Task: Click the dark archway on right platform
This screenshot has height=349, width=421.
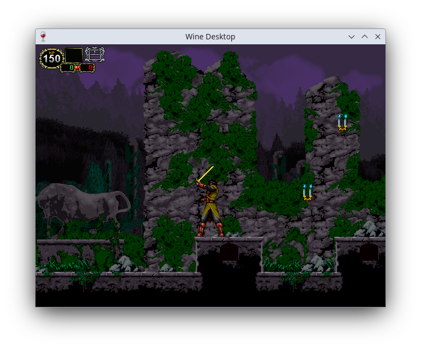Action: coord(369,252)
